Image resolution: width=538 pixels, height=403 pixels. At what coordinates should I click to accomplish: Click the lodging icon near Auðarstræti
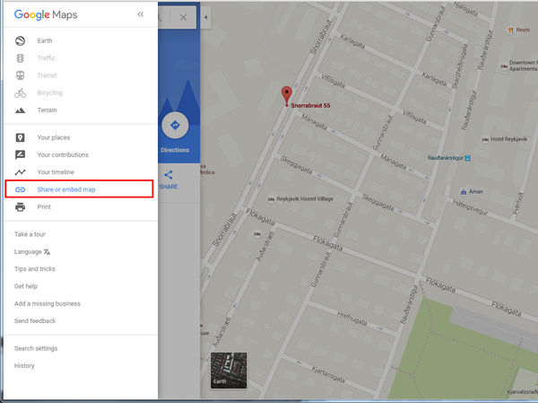(x=257, y=234)
